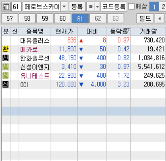Click volume 1,034,816 cell
Viewport: 166px width, 161px height.
(151, 58)
